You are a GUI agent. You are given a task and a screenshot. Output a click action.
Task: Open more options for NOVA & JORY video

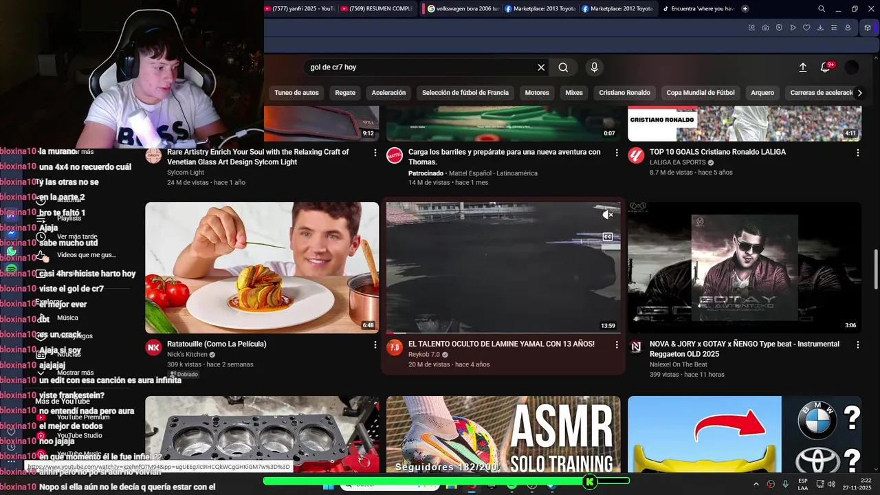point(857,344)
